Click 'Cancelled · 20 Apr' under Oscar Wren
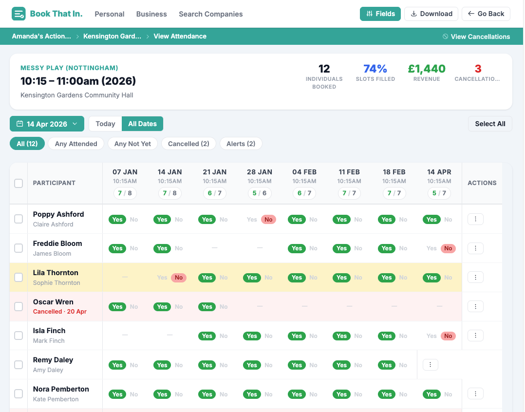 tap(59, 312)
